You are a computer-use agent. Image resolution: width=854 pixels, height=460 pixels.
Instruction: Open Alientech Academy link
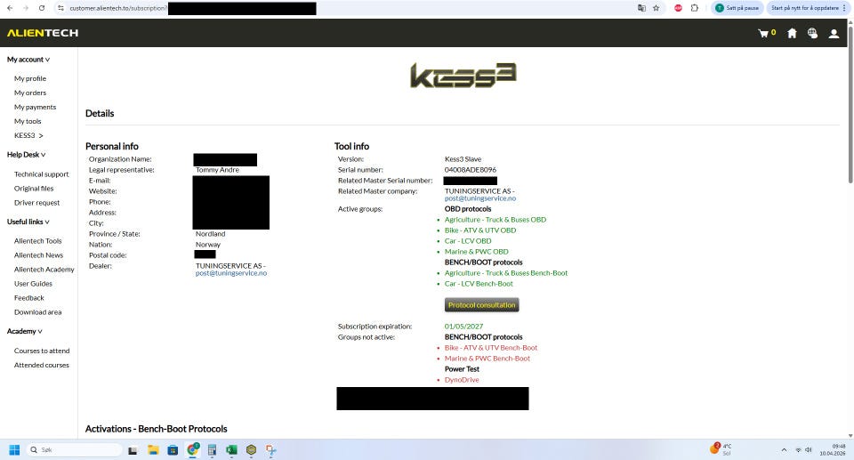44,270
